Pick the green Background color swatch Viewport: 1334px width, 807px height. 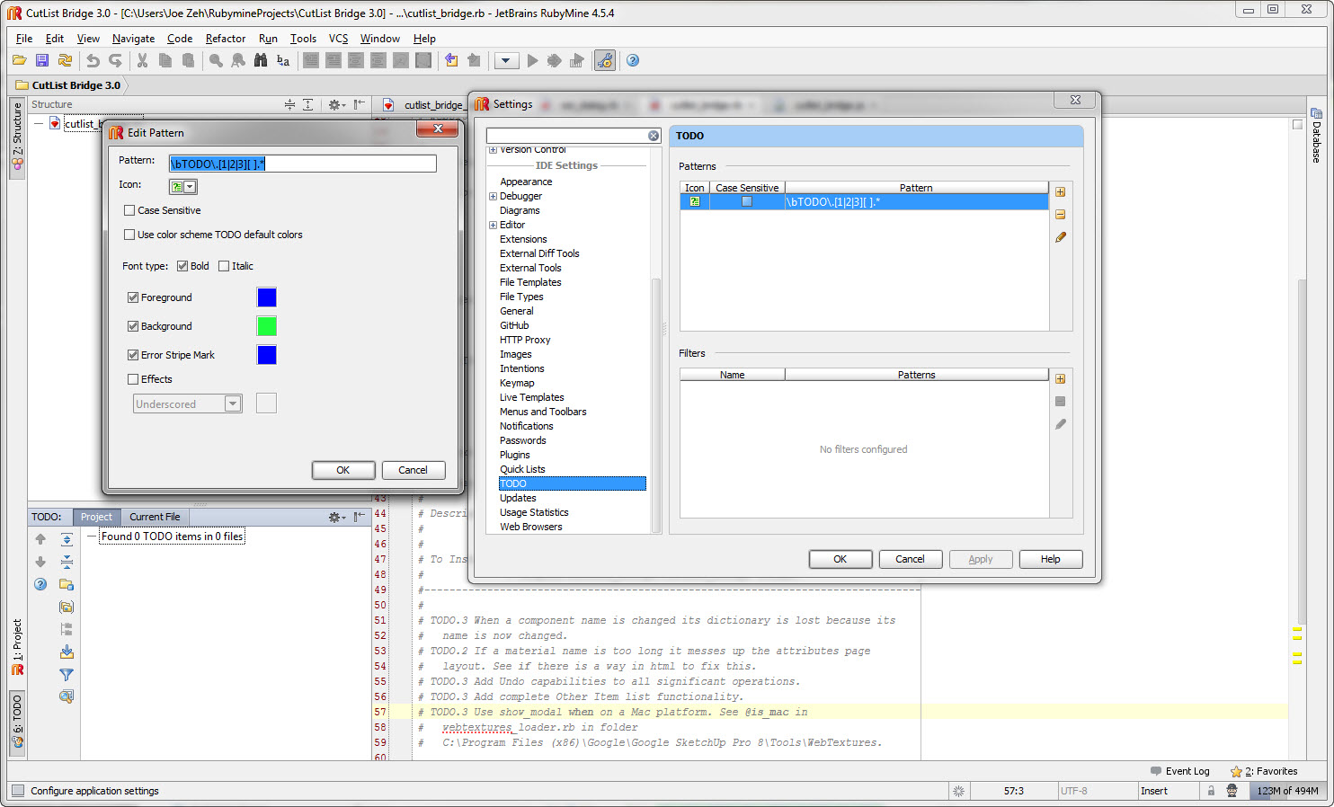pyautogui.click(x=266, y=326)
